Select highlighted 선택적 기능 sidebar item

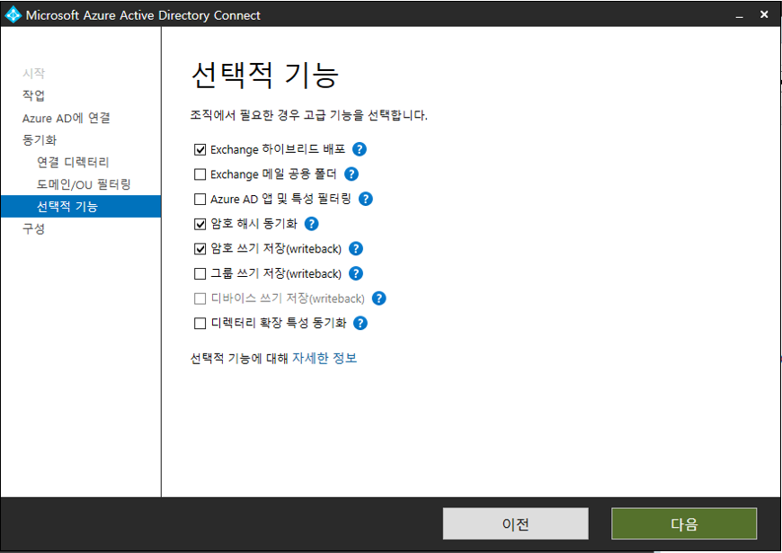pyautogui.click(x=81, y=206)
